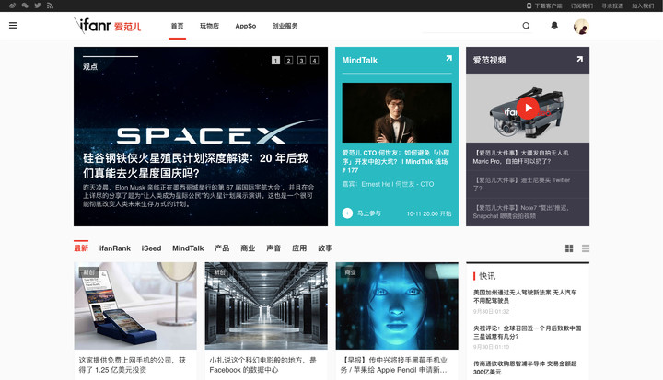The height and width of the screenshot is (380, 663).
Task: Open 美国加州通过无人驾驶新法案 news item
Action: coord(525,296)
